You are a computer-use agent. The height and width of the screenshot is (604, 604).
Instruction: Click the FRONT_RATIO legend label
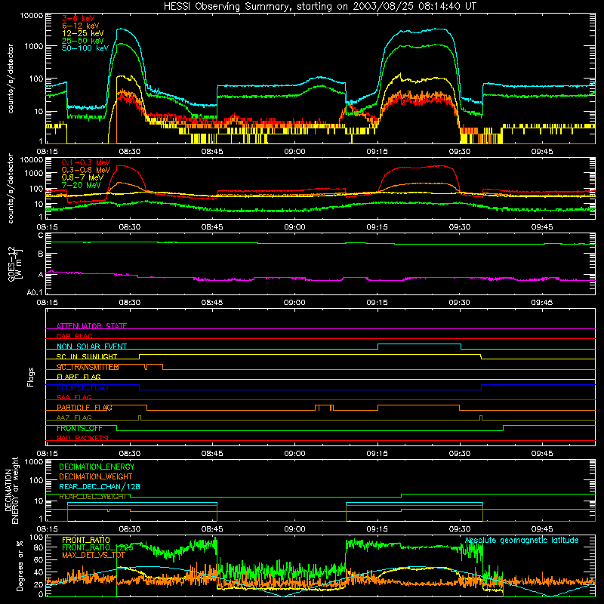pos(86,540)
